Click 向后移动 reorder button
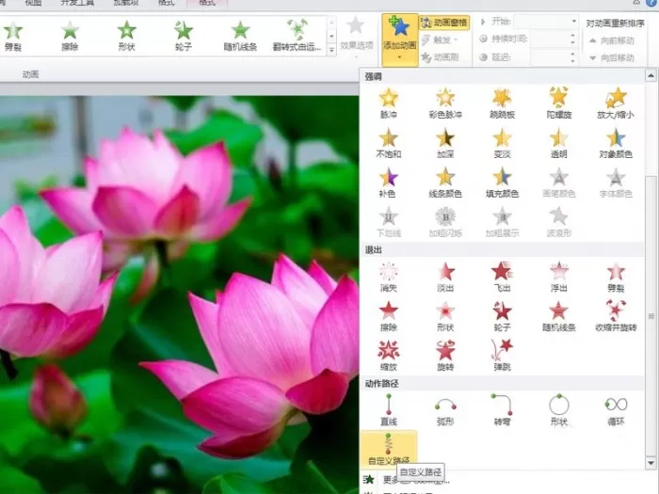659x494 pixels. 612,58
